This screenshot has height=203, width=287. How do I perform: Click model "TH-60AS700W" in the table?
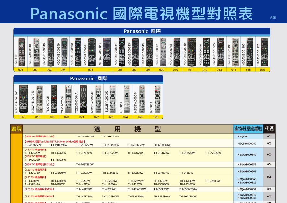click(188, 197)
